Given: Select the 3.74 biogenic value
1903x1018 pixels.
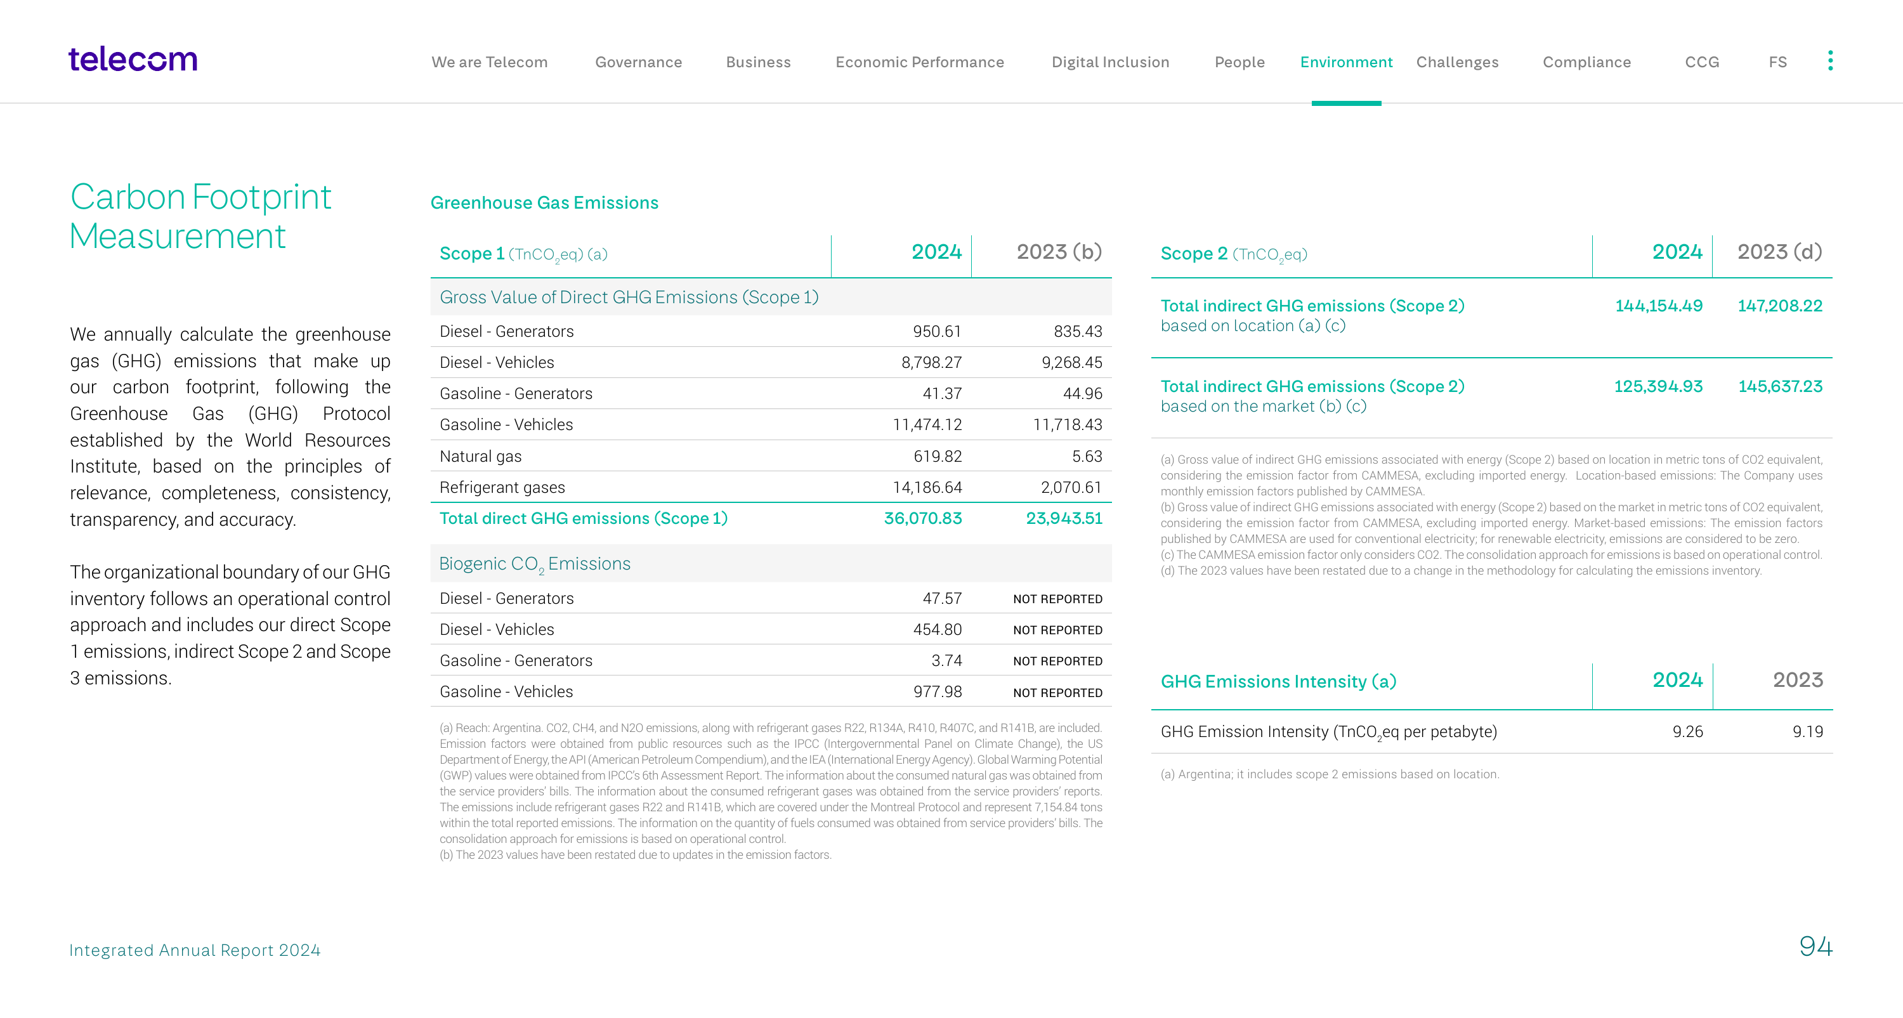Looking at the screenshot, I should (x=946, y=660).
